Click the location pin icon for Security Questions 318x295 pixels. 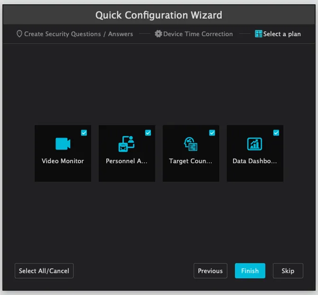click(19, 34)
